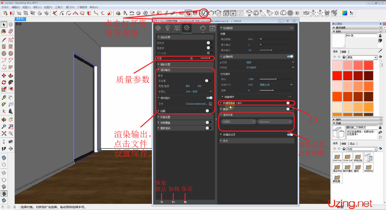Viewport: 386px width, 210px height.
Task: Open the 相机(C) menu
Action: 37,7
